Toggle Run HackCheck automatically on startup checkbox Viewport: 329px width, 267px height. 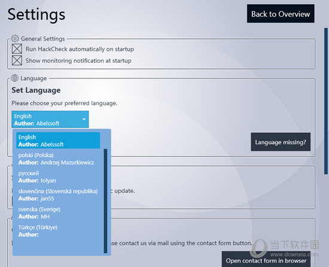17,49
